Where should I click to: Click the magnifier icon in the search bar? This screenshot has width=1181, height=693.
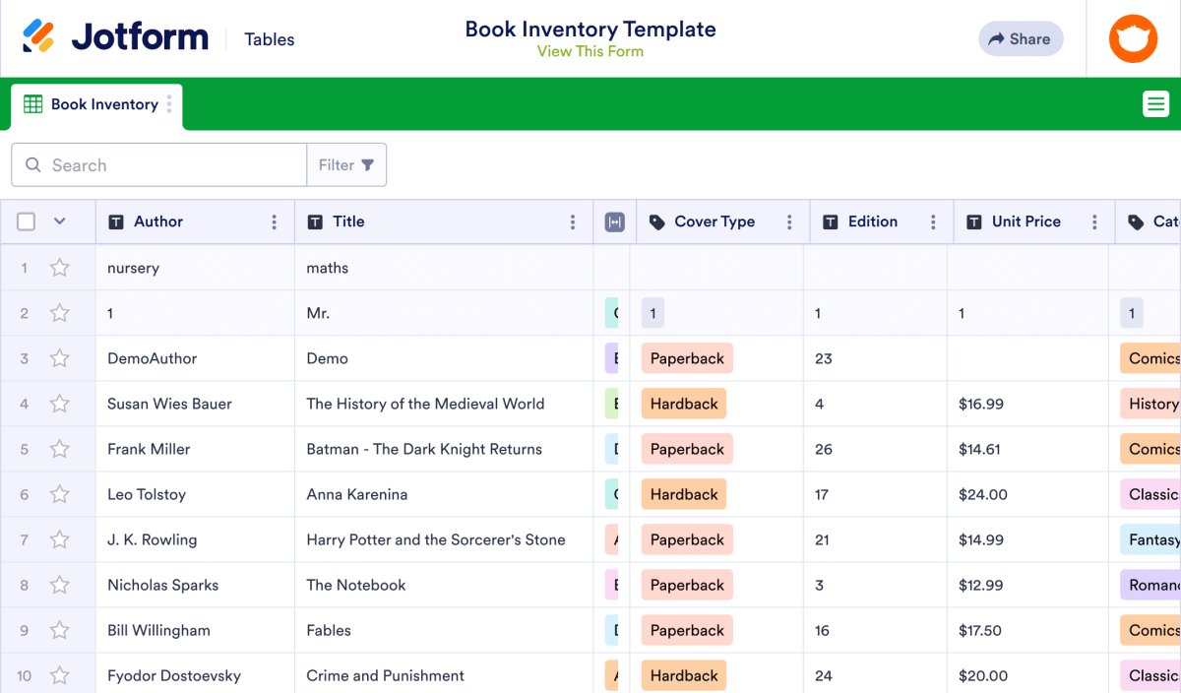[32, 164]
